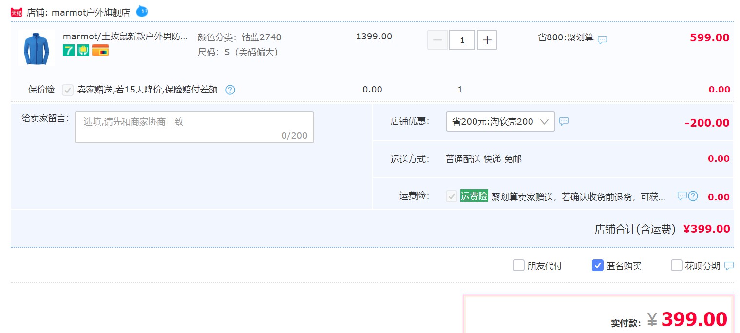Click the comment icon beside 花呗分期
The image size is (740, 333).
pyautogui.click(x=729, y=266)
